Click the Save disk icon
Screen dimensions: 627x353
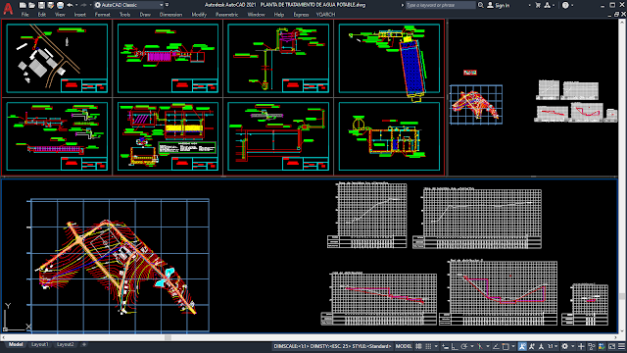coord(41,5)
